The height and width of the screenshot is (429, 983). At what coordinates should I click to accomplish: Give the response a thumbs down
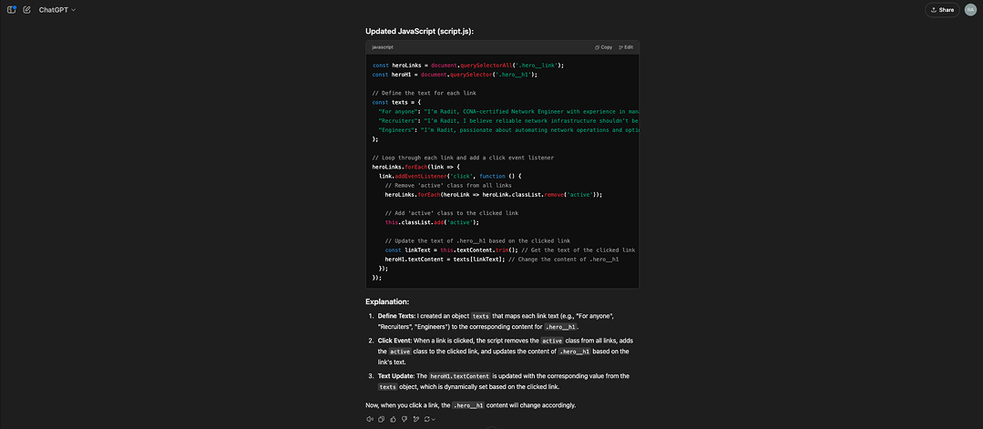[x=404, y=419]
